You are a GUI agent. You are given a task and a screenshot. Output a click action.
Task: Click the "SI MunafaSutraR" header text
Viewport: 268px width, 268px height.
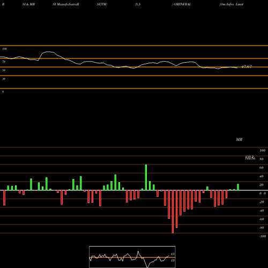point(66,4)
